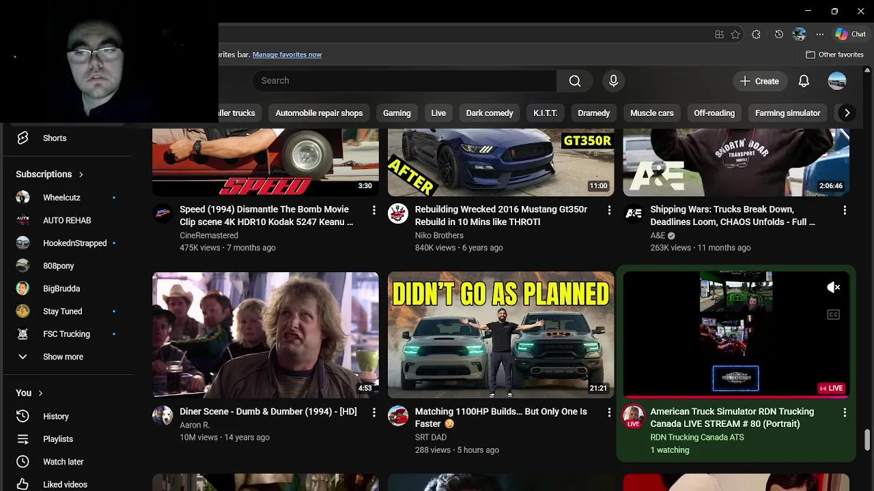Open the Edge browser extensions puzzle icon
Screen dimensions: 874x491
pyautogui.click(x=756, y=34)
